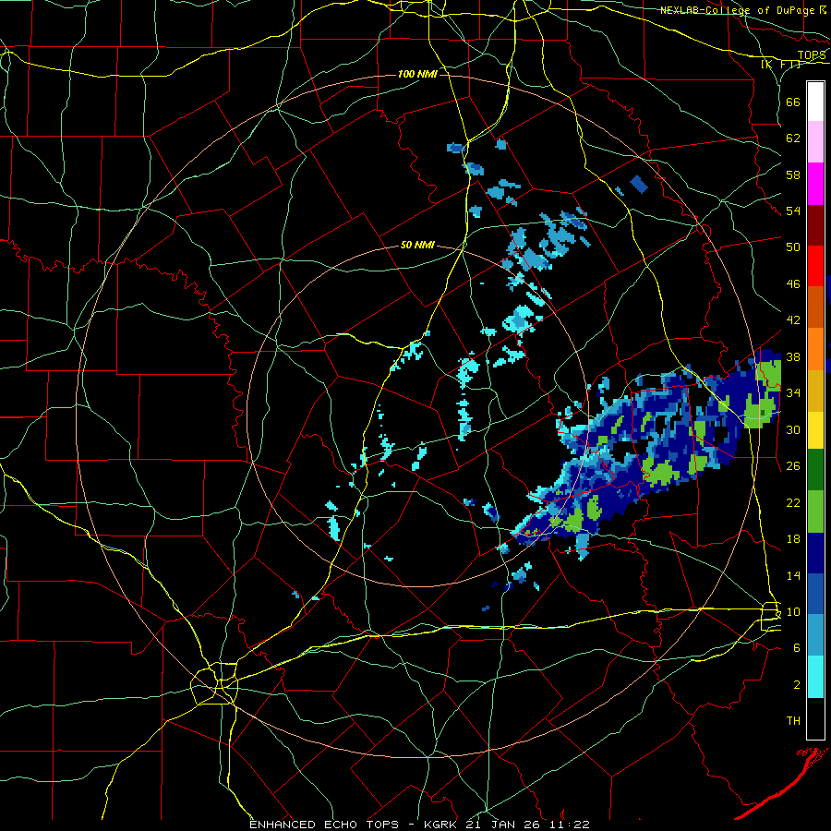831x831 pixels.
Task: Click the light pink legend swatch
Action: pyautogui.click(x=815, y=142)
